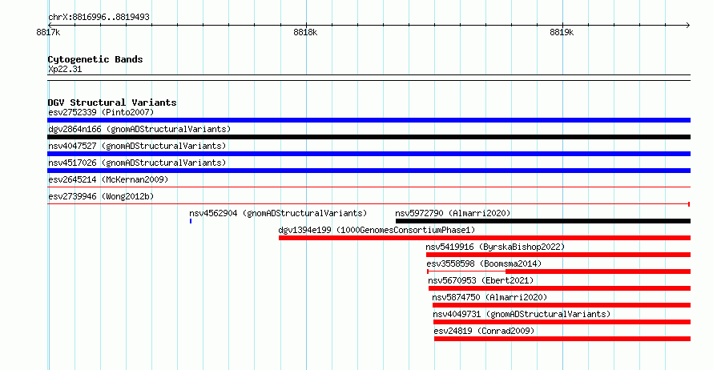Open the dgv2864n166 (gnomADStructuralVariants) label

tap(139, 129)
